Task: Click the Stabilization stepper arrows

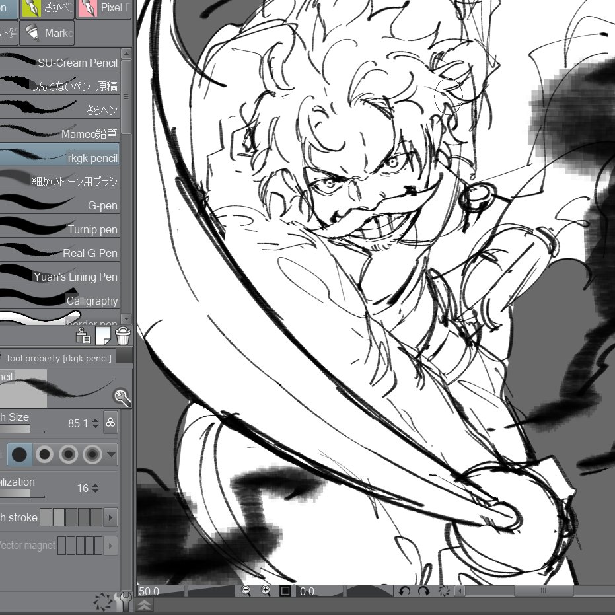Action: [95, 488]
